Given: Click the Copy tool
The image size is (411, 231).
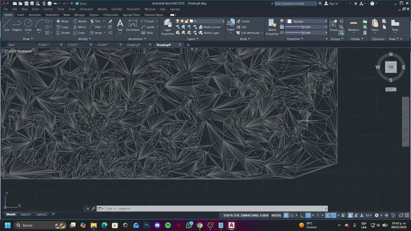Looking at the screenshot, I should pos(62,27).
